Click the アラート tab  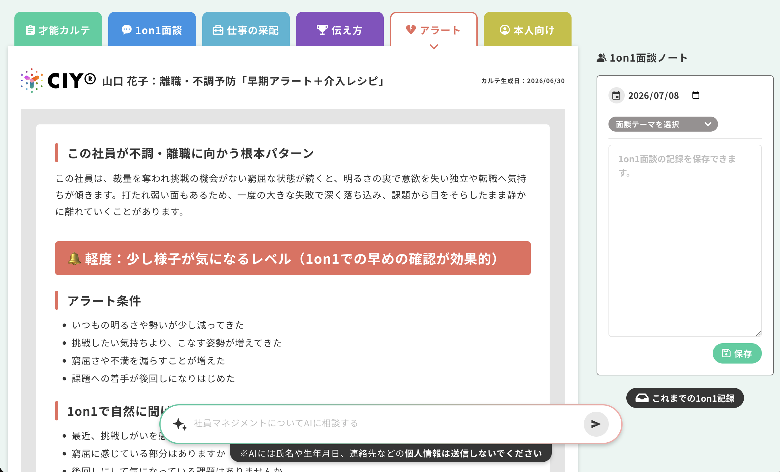(x=434, y=29)
